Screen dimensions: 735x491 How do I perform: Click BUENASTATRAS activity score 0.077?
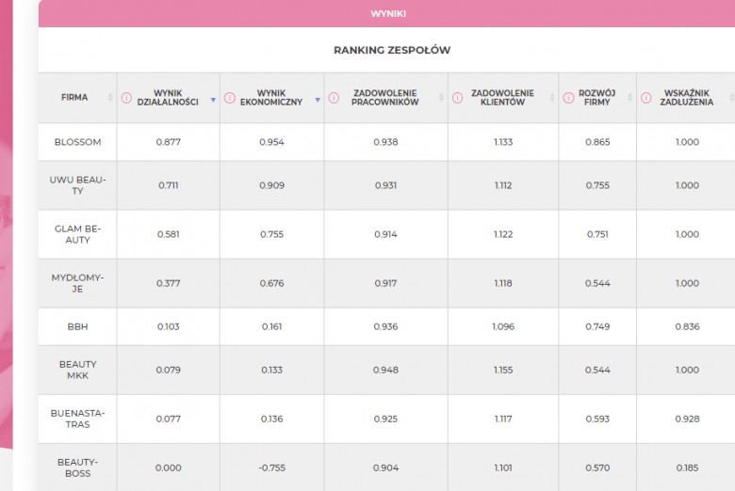tap(169, 419)
